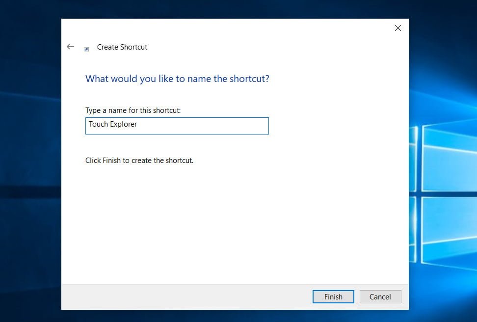Click Finish to create the shortcut

click(333, 296)
